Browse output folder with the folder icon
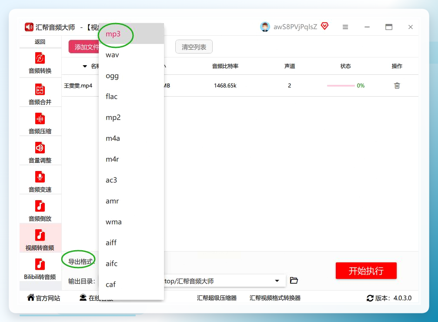Screen dimensions: 438x322 click(294, 280)
